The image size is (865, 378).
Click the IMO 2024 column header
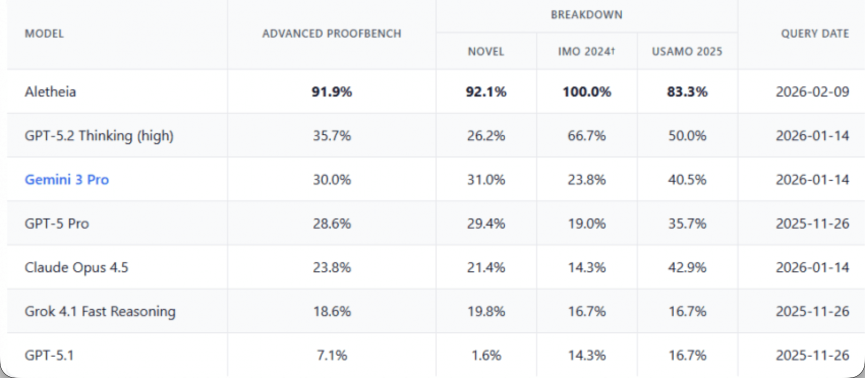[586, 51]
